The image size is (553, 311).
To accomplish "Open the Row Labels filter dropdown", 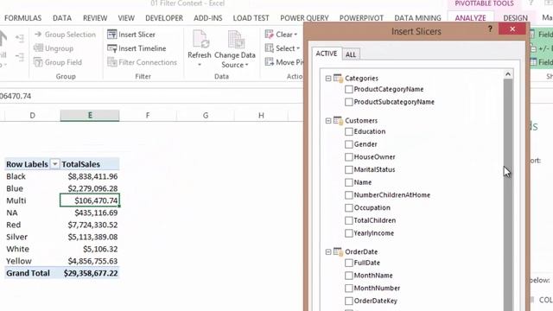I will coord(54,164).
